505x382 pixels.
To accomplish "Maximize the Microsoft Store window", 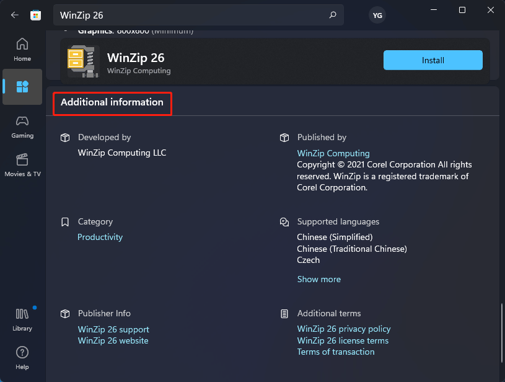I will tap(462, 10).
